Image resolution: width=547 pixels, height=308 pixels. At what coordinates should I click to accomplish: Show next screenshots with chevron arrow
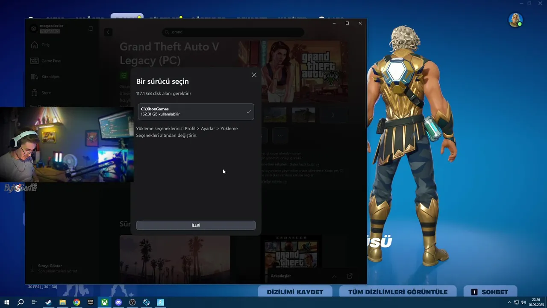tap(333, 115)
